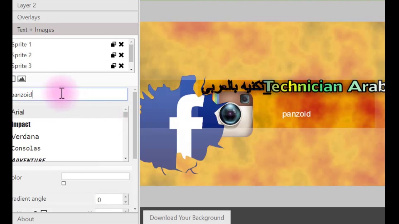Select Sprite 1 in the sprite list
399x224 pixels.
(x=70, y=44)
